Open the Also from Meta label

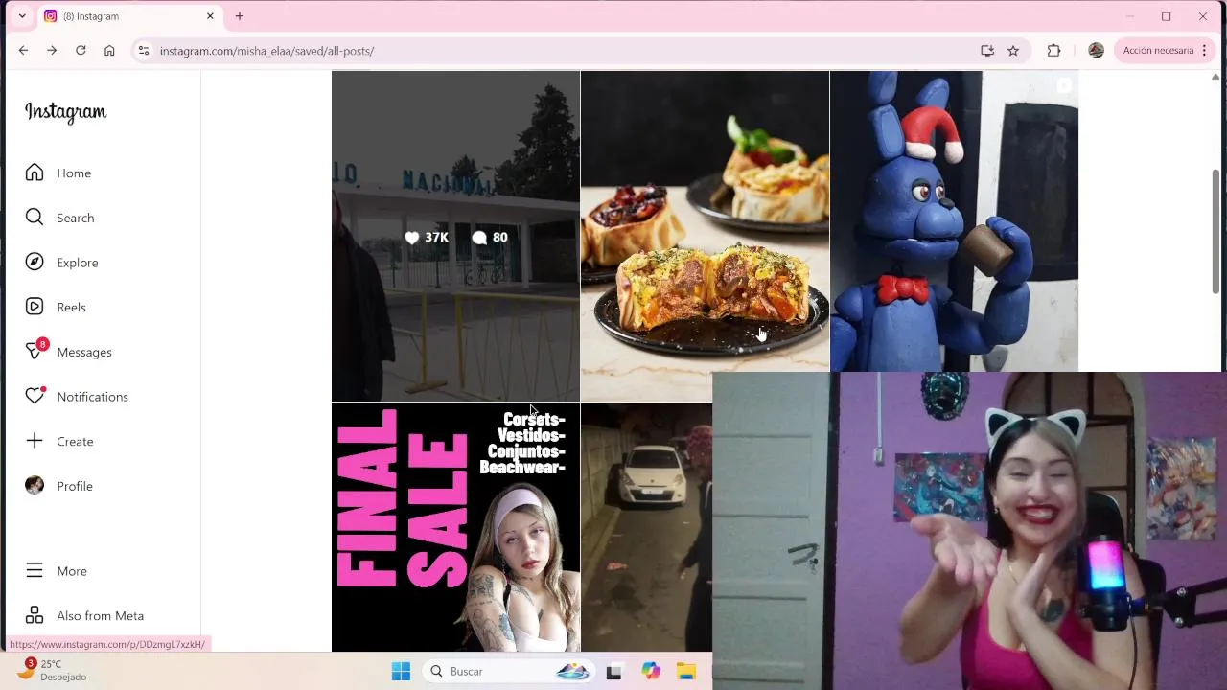[101, 616]
